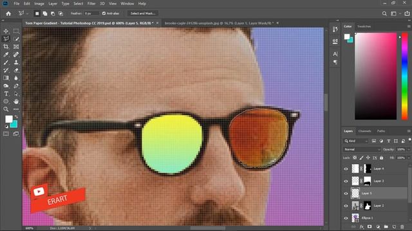
Task: Click the search icon in options bar
Action: tap(384, 13)
